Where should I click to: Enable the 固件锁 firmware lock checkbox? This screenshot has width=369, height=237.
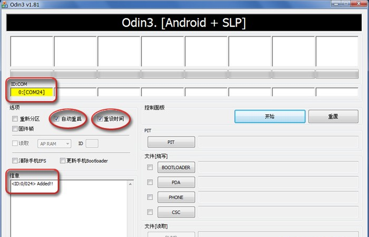coord(15,129)
